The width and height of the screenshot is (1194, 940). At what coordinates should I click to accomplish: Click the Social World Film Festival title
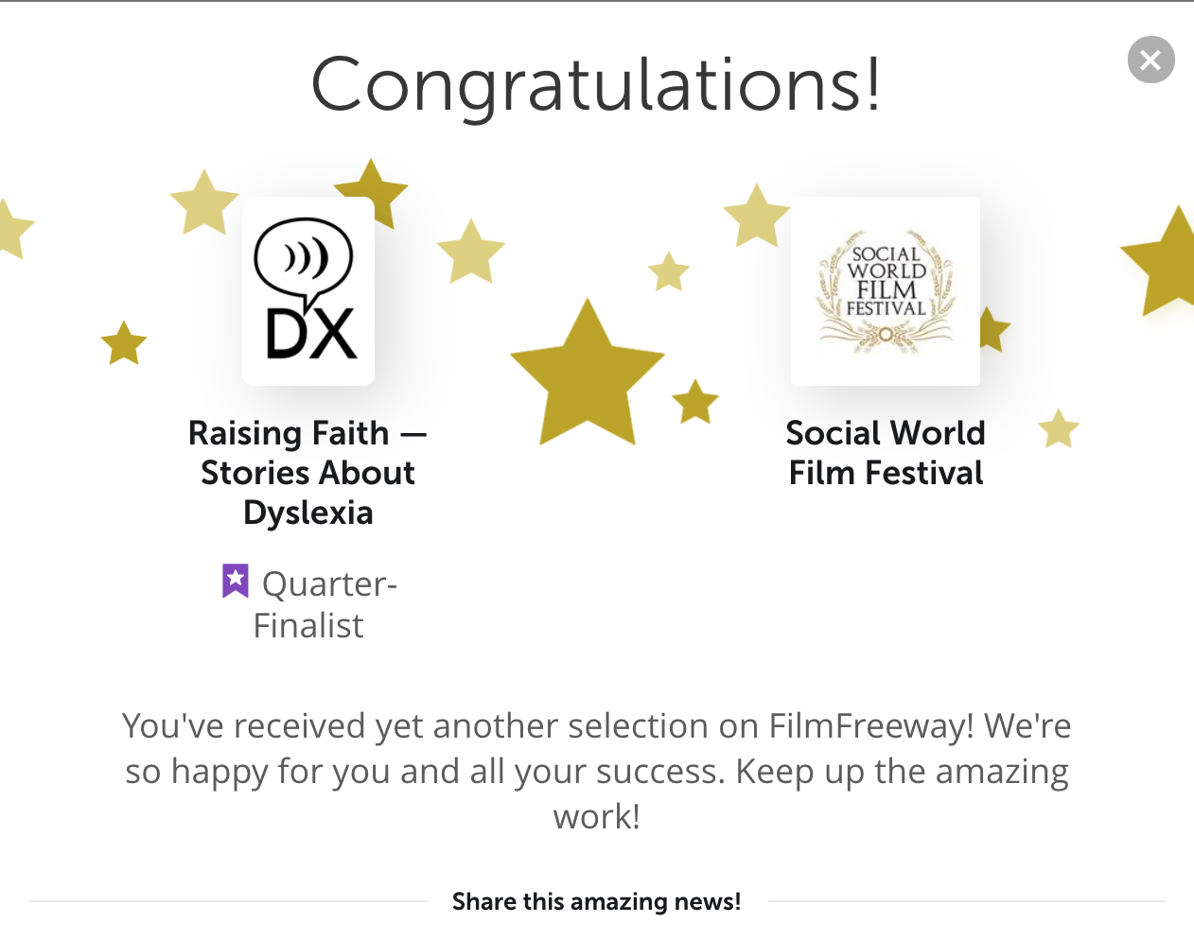pos(886,453)
